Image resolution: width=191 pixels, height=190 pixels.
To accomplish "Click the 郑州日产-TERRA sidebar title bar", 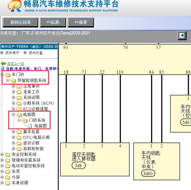I will tap(29, 46).
